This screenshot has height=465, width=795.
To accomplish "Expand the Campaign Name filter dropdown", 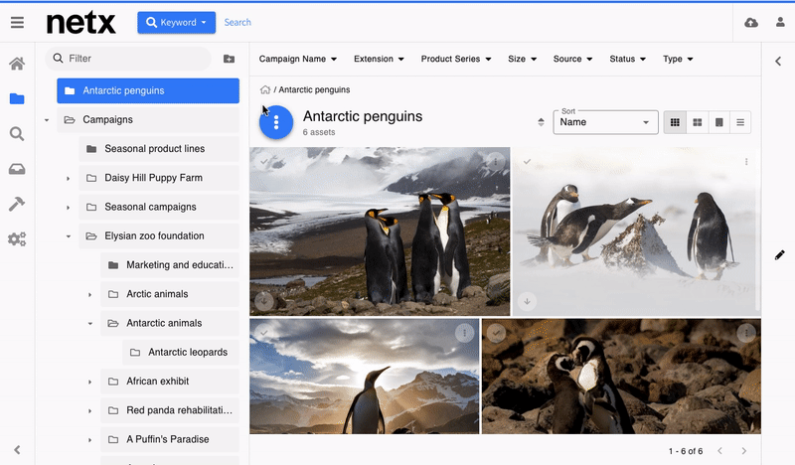I will [x=298, y=59].
